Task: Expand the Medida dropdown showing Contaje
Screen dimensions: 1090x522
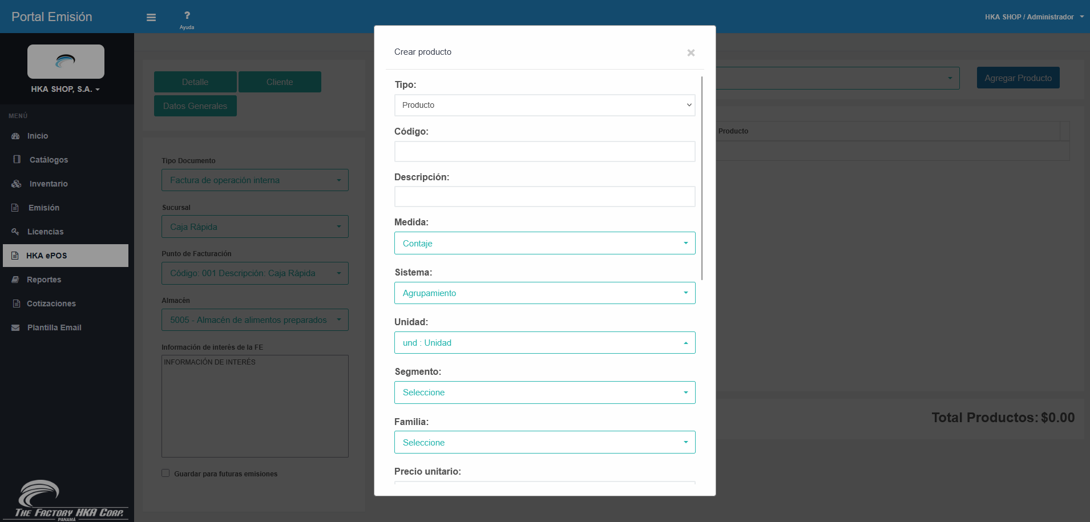Action: (x=544, y=243)
